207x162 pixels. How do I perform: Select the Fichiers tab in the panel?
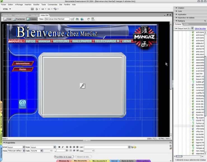point(178,24)
